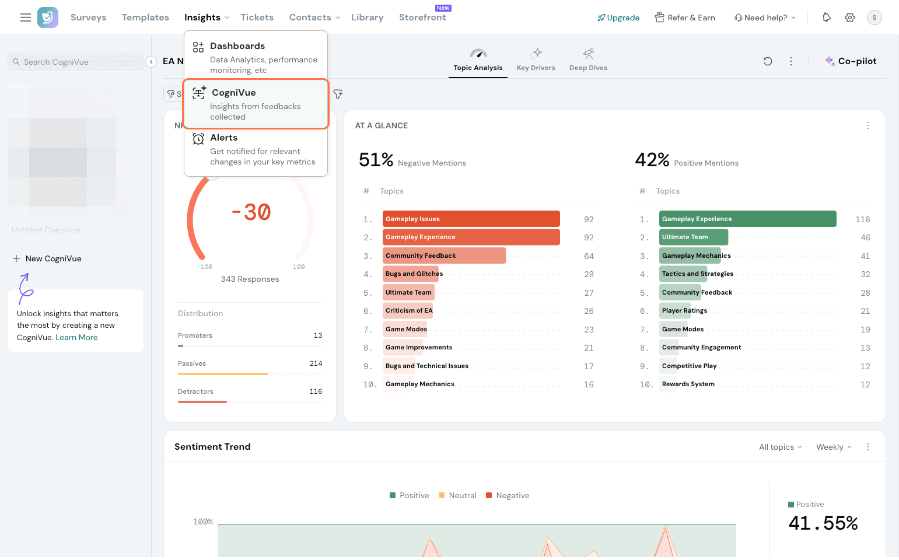Toggle the Positive legend series
Screen dimensions: 899x560
(x=409, y=495)
